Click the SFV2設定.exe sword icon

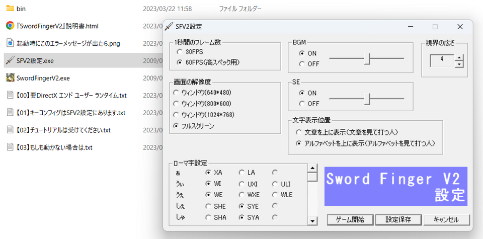coord(10,61)
